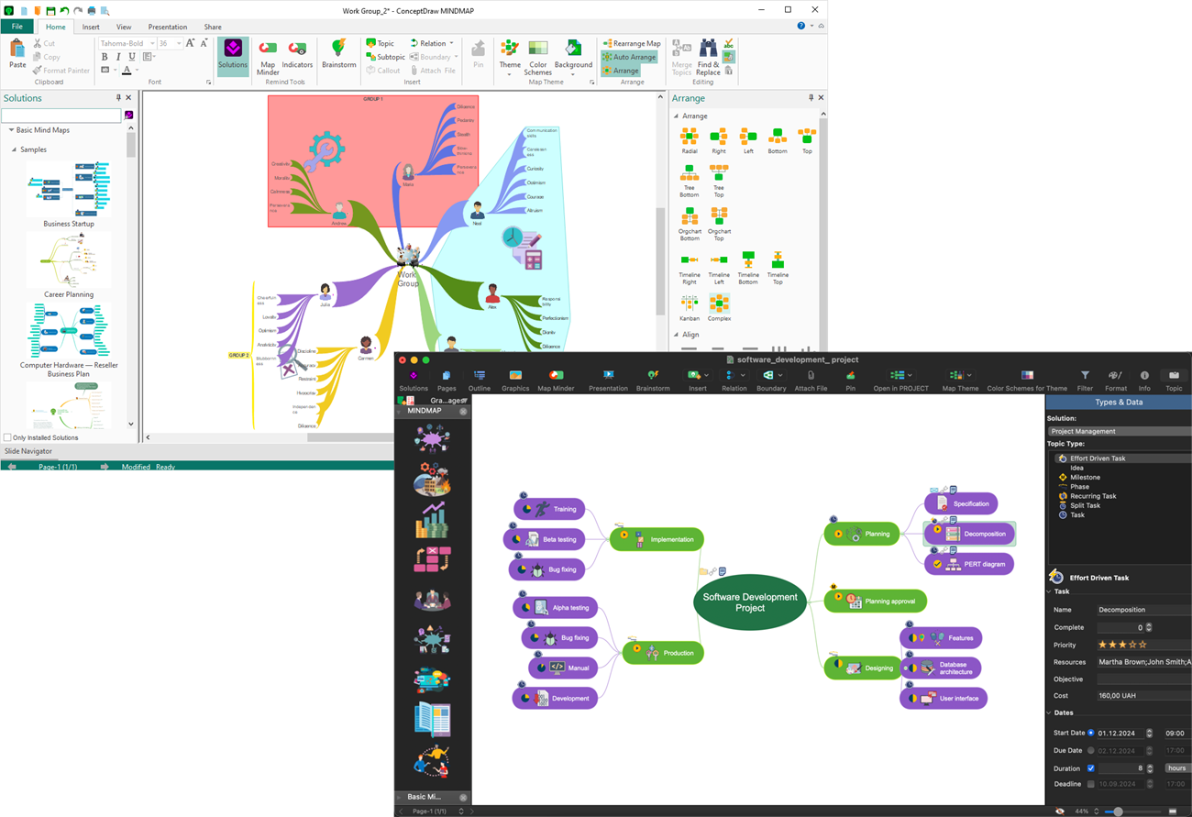The image size is (1192, 817).
Task: Open the Tahoma-Bold font name dropdown
Action: [152, 43]
